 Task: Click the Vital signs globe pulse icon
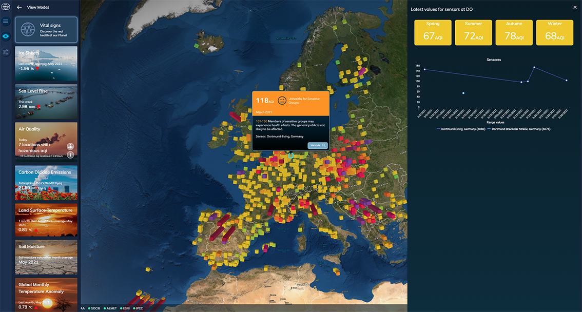coord(28,30)
